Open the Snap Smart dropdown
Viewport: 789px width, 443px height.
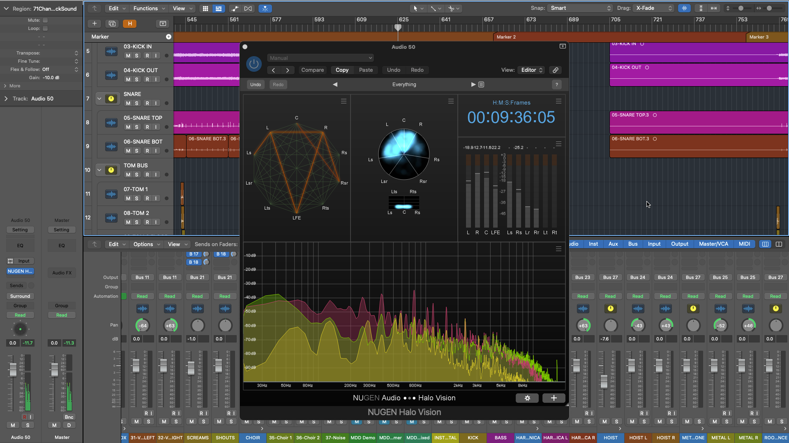tap(580, 8)
